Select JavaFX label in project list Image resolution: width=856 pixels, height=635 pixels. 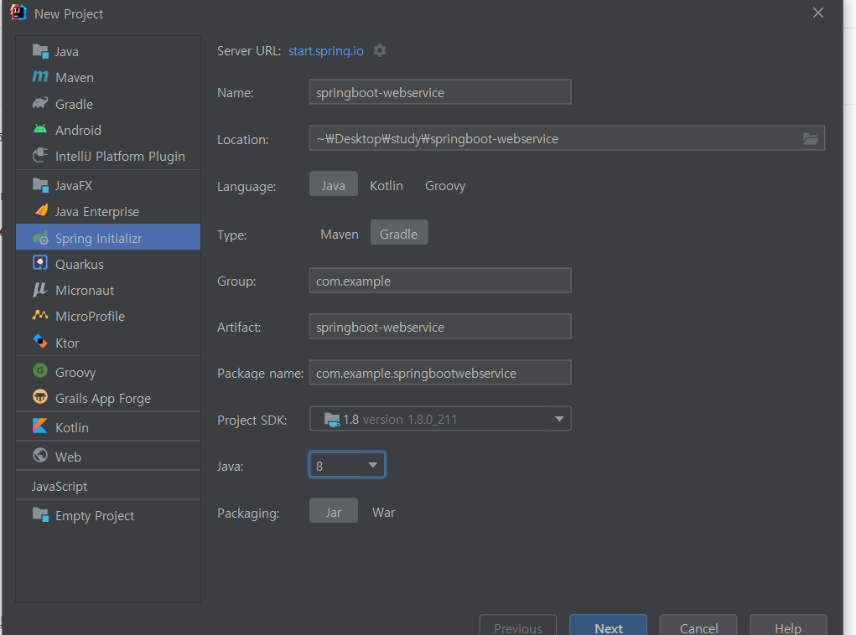74,185
